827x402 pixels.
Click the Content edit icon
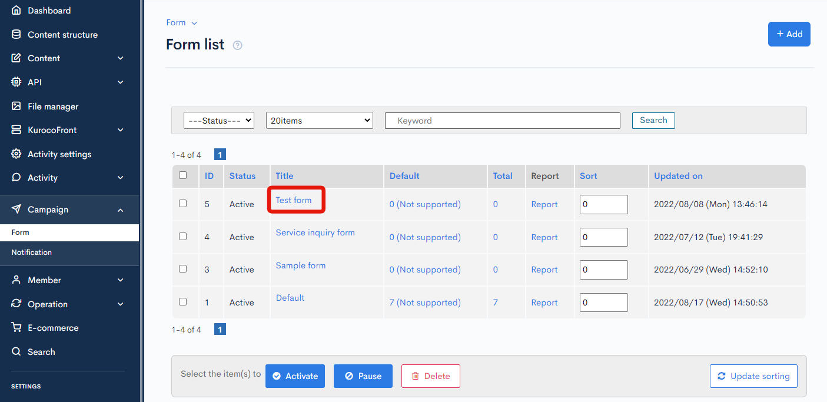16,58
